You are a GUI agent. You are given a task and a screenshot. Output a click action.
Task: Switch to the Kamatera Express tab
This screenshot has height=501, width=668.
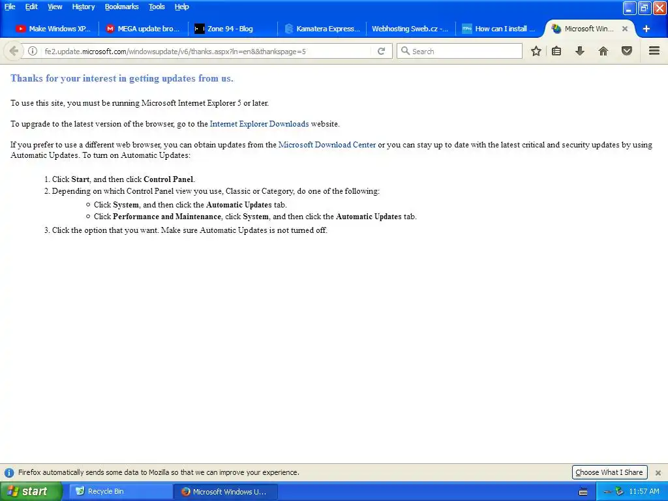click(x=322, y=29)
